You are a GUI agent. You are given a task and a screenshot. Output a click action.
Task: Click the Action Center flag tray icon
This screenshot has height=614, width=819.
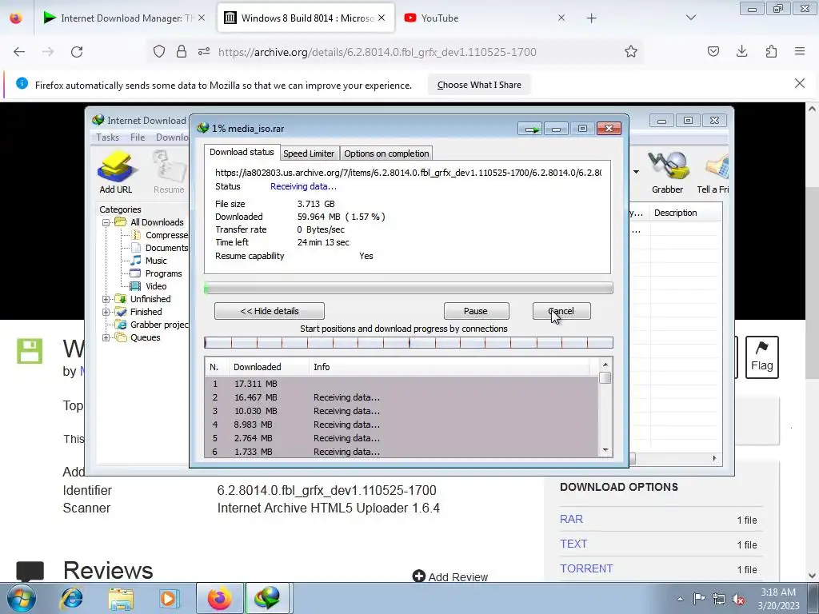point(699,600)
